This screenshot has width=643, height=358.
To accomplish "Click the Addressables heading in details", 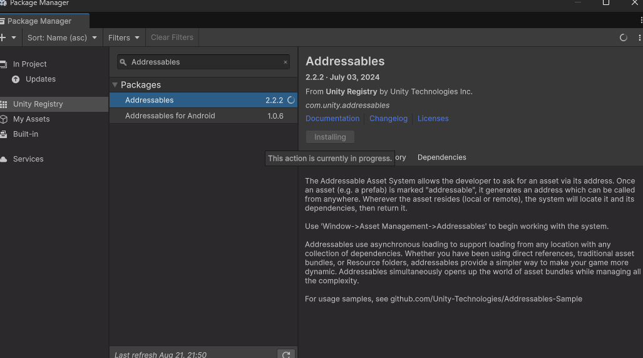I will [345, 61].
